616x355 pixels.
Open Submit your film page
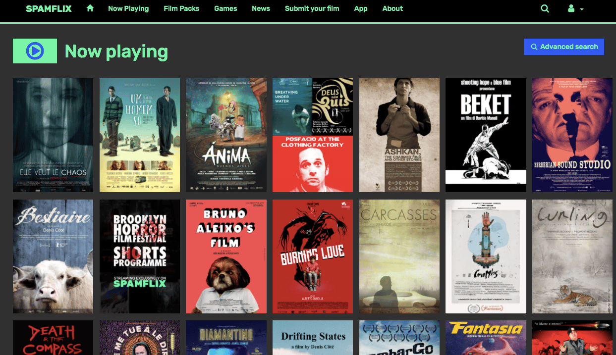[x=312, y=8]
